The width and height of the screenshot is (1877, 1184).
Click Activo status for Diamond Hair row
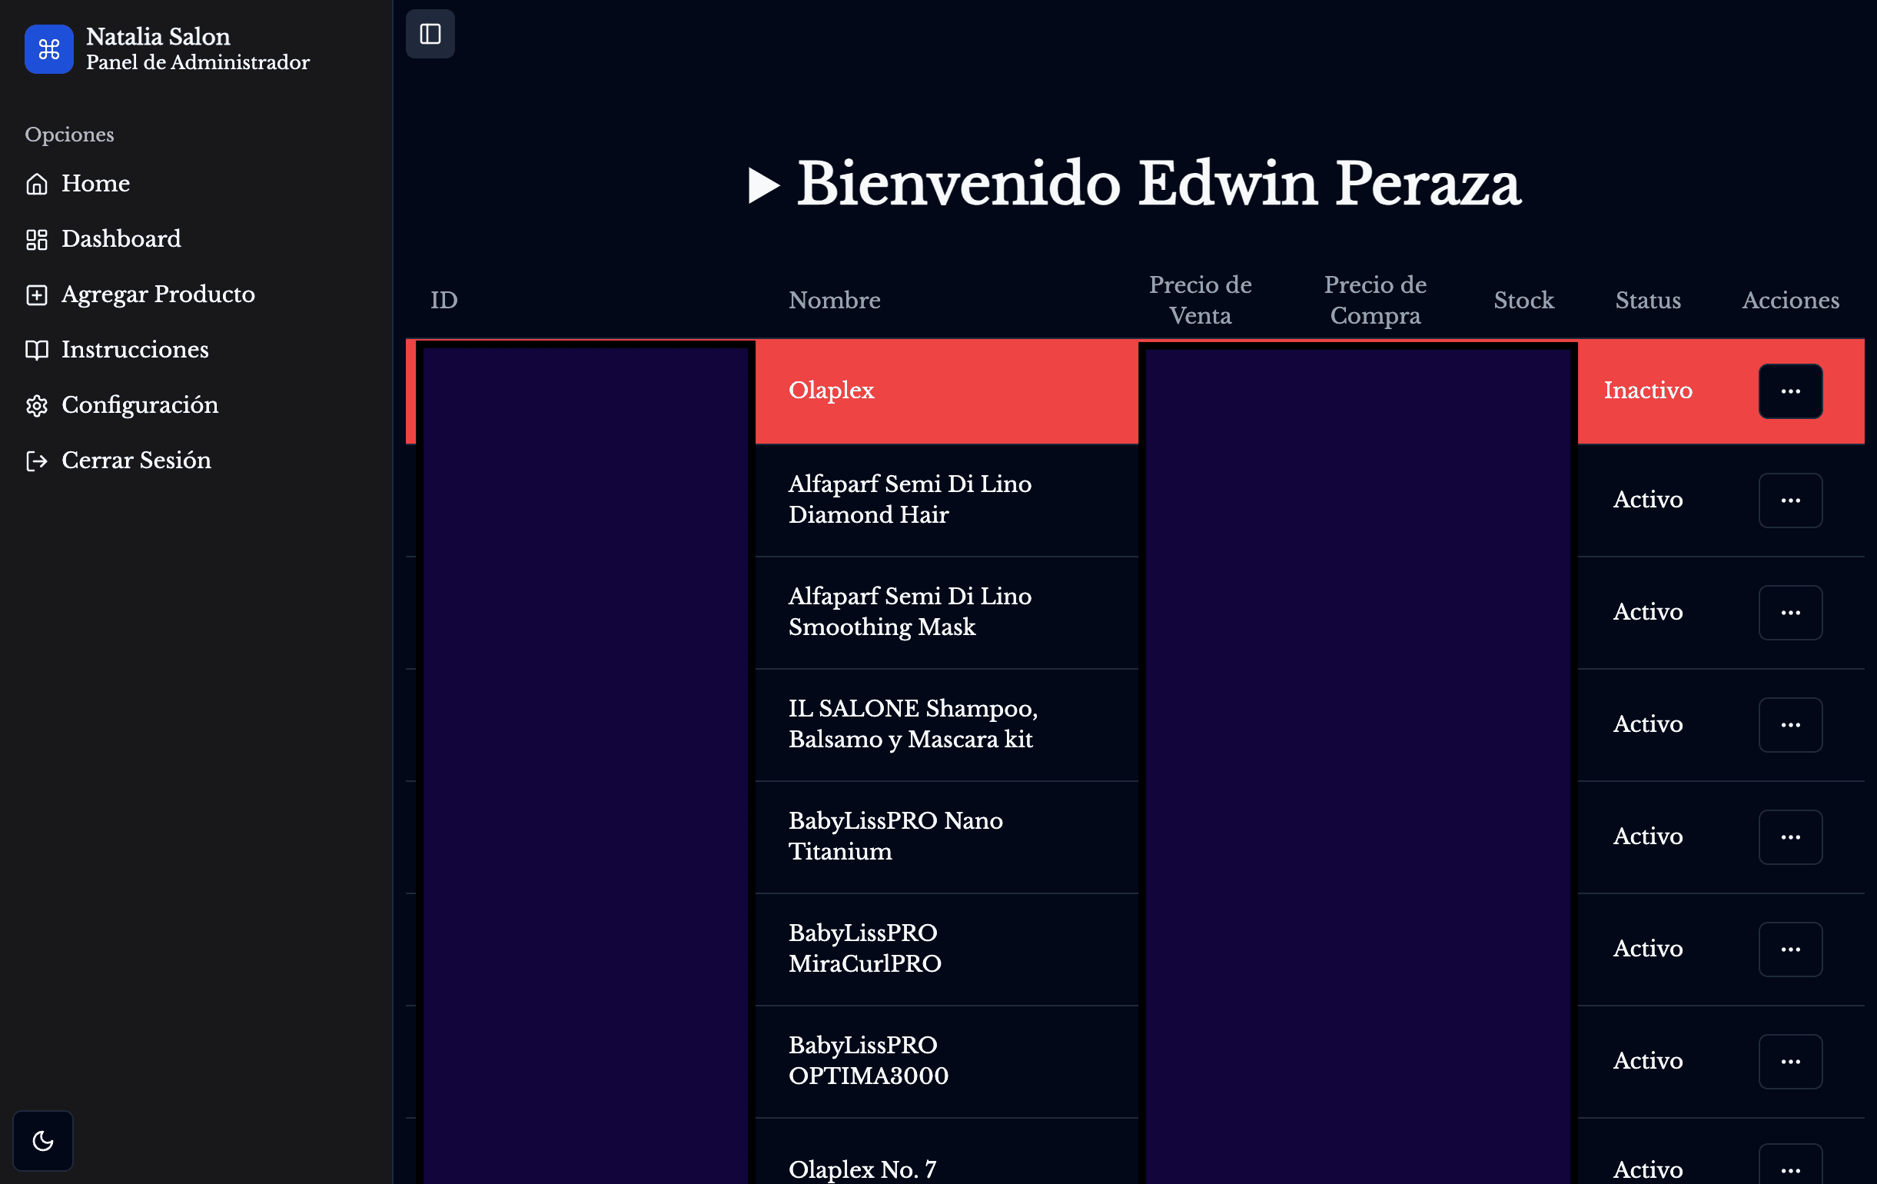1648,500
